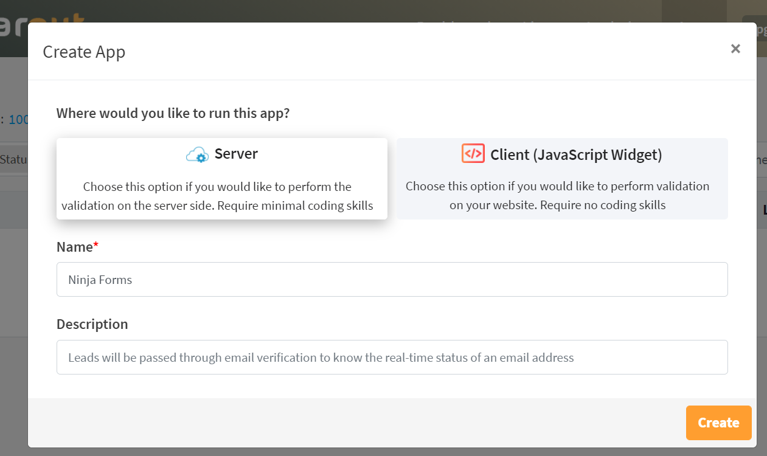Image resolution: width=767 pixels, height=456 pixels.
Task: Click the Client (JavaScript Widget) heading text
Action: pos(575,155)
